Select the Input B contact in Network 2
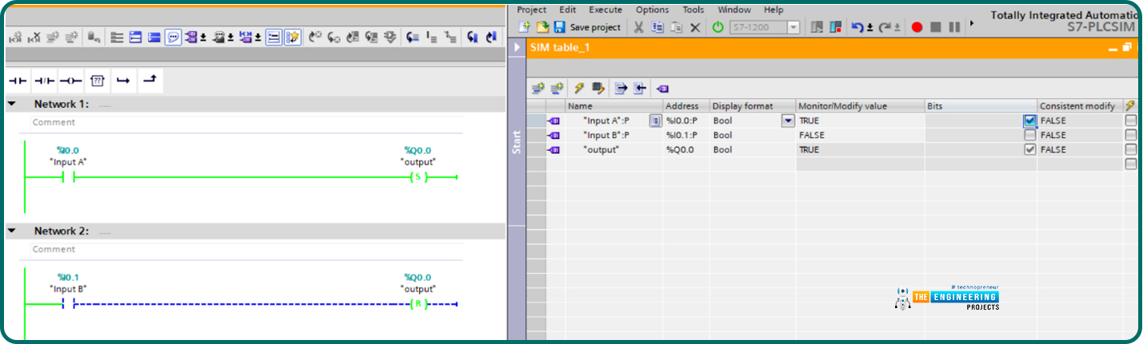Viewport: 1143px width, 344px height. [68, 304]
